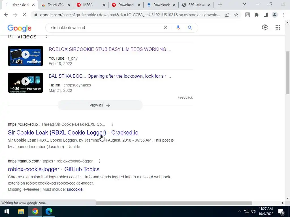The image size is (290, 217).
Task: Open options for the github.com result
Action: tap(99, 161)
